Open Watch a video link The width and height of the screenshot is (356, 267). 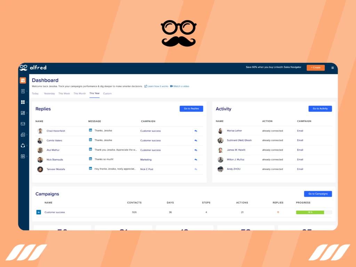point(180,86)
